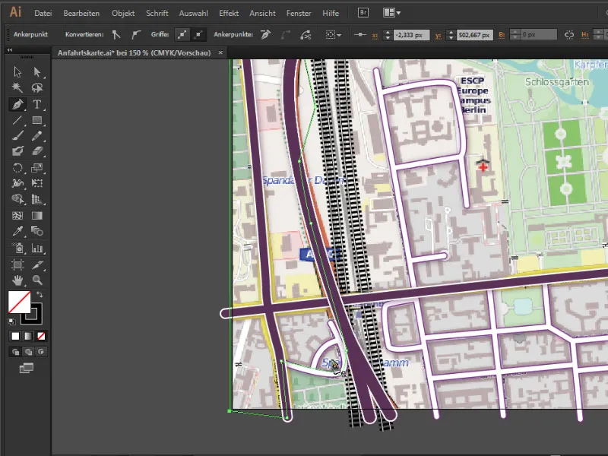Launch Adobe Bridge via Br button
608x456 pixels.
(x=363, y=13)
